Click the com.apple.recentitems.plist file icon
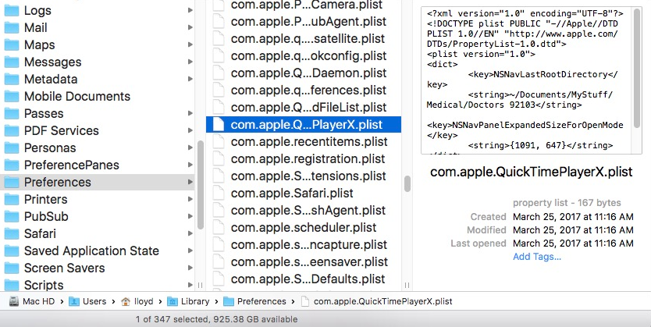The width and height of the screenshot is (651, 327). [219, 141]
